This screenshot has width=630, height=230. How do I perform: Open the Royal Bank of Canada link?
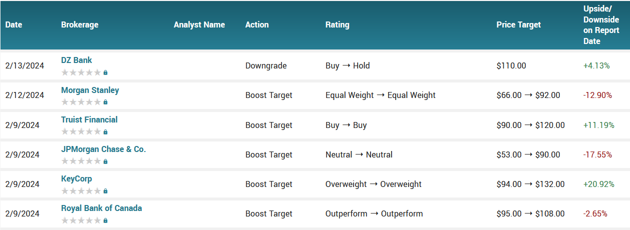tap(101, 208)
